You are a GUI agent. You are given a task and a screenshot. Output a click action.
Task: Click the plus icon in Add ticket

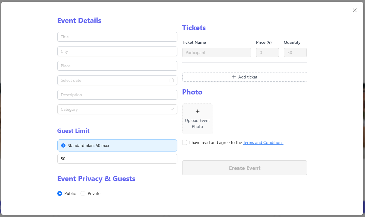[234, 77]
